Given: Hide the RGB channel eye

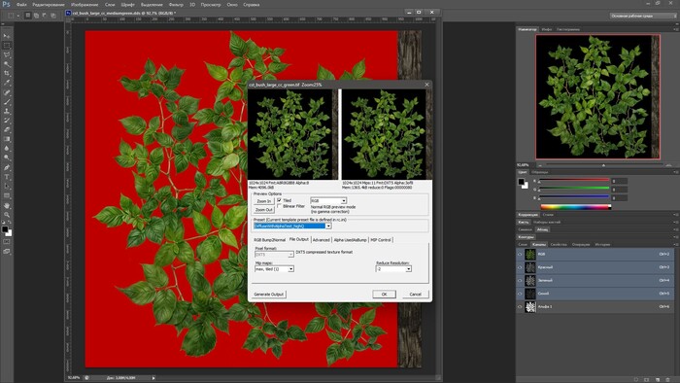Looking at the screenshot, I should tap(520, 255).
